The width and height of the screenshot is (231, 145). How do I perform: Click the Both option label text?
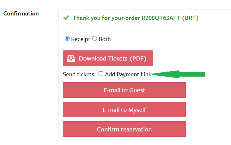pyautogui.click(x=105, y=39)
